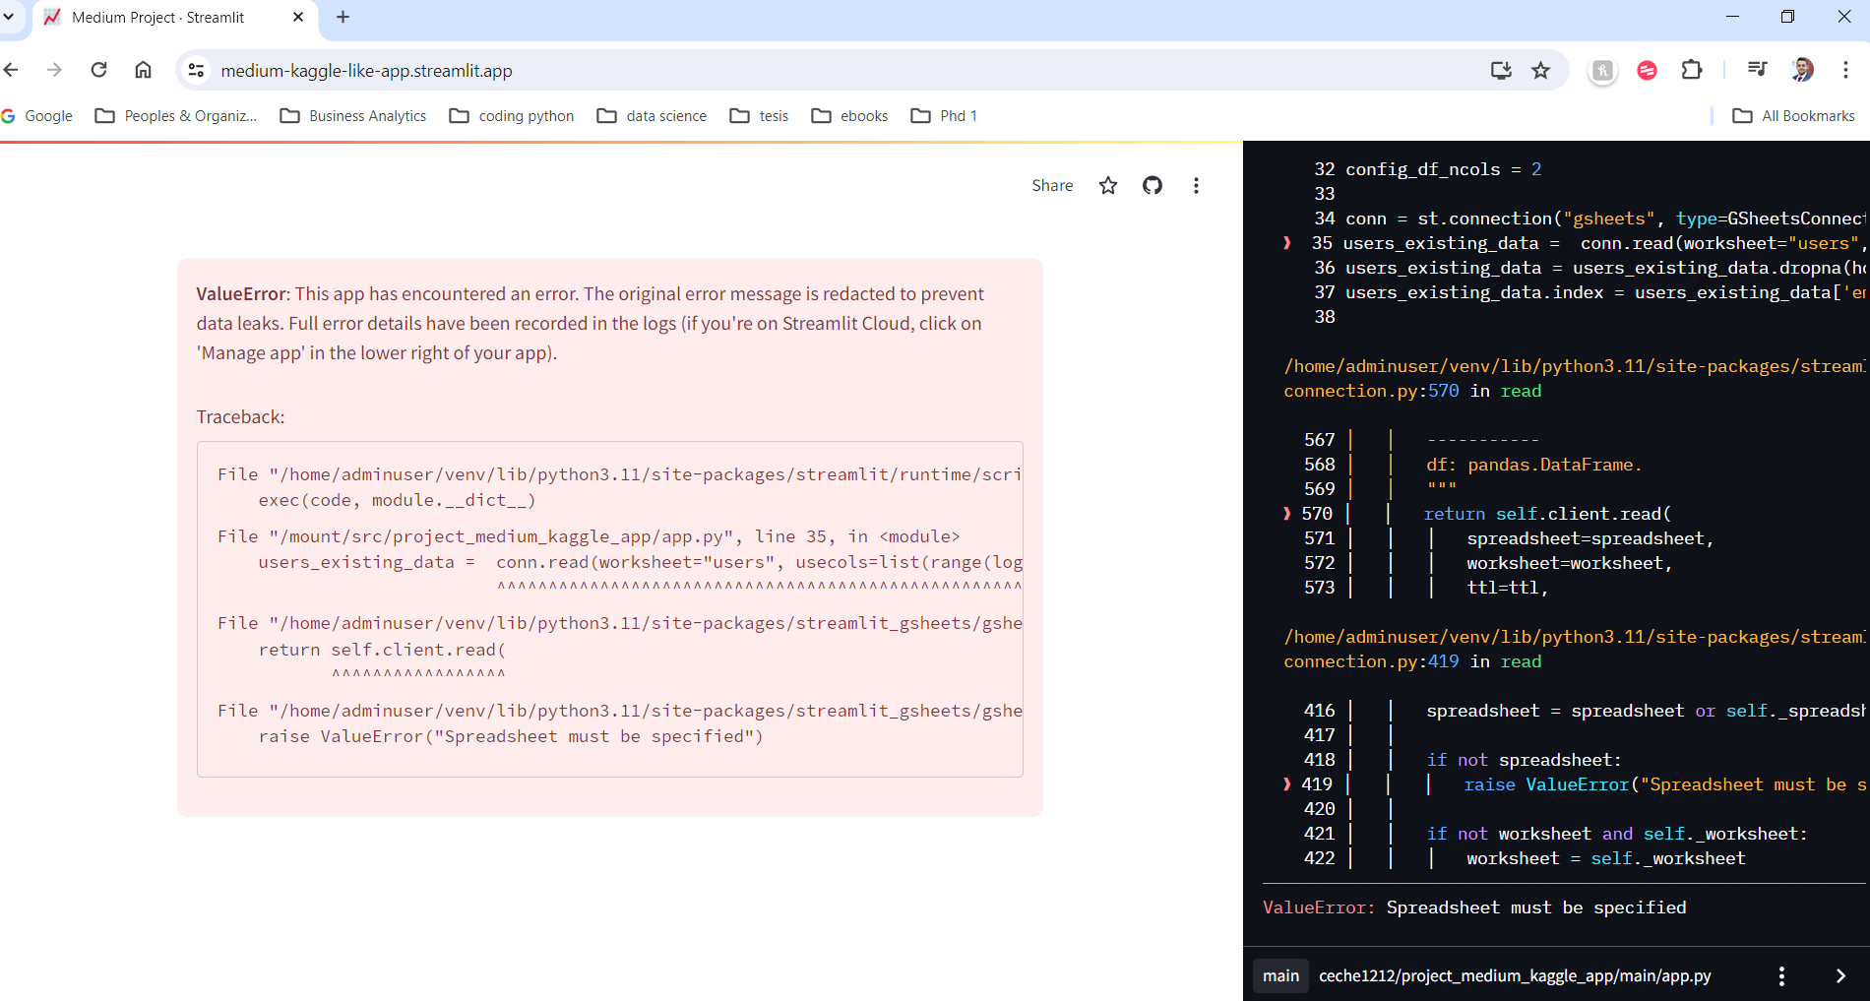Open the Extensions puzzle icon
Screen dimensions: 1870x1001
point(1691,70)
